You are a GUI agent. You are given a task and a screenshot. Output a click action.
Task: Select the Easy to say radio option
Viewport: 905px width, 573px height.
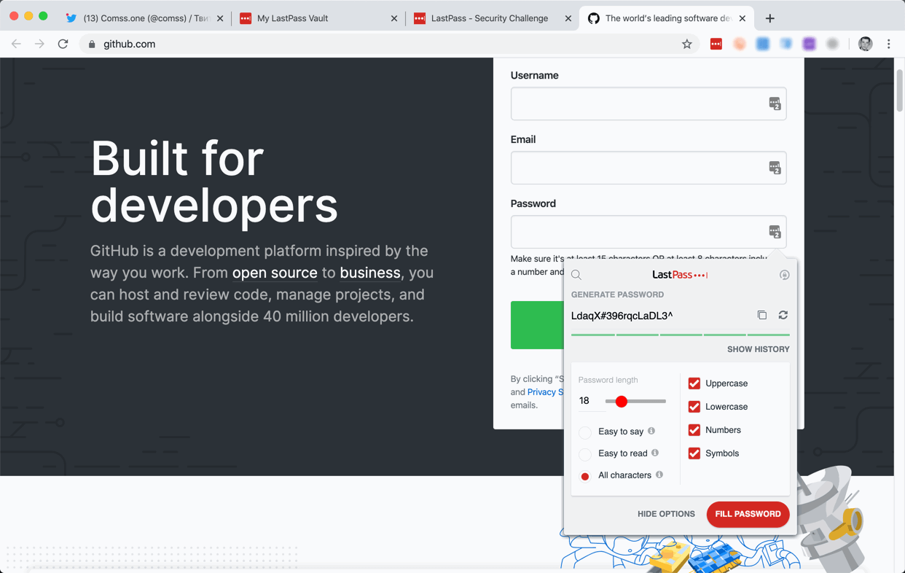tap(585, 432)
